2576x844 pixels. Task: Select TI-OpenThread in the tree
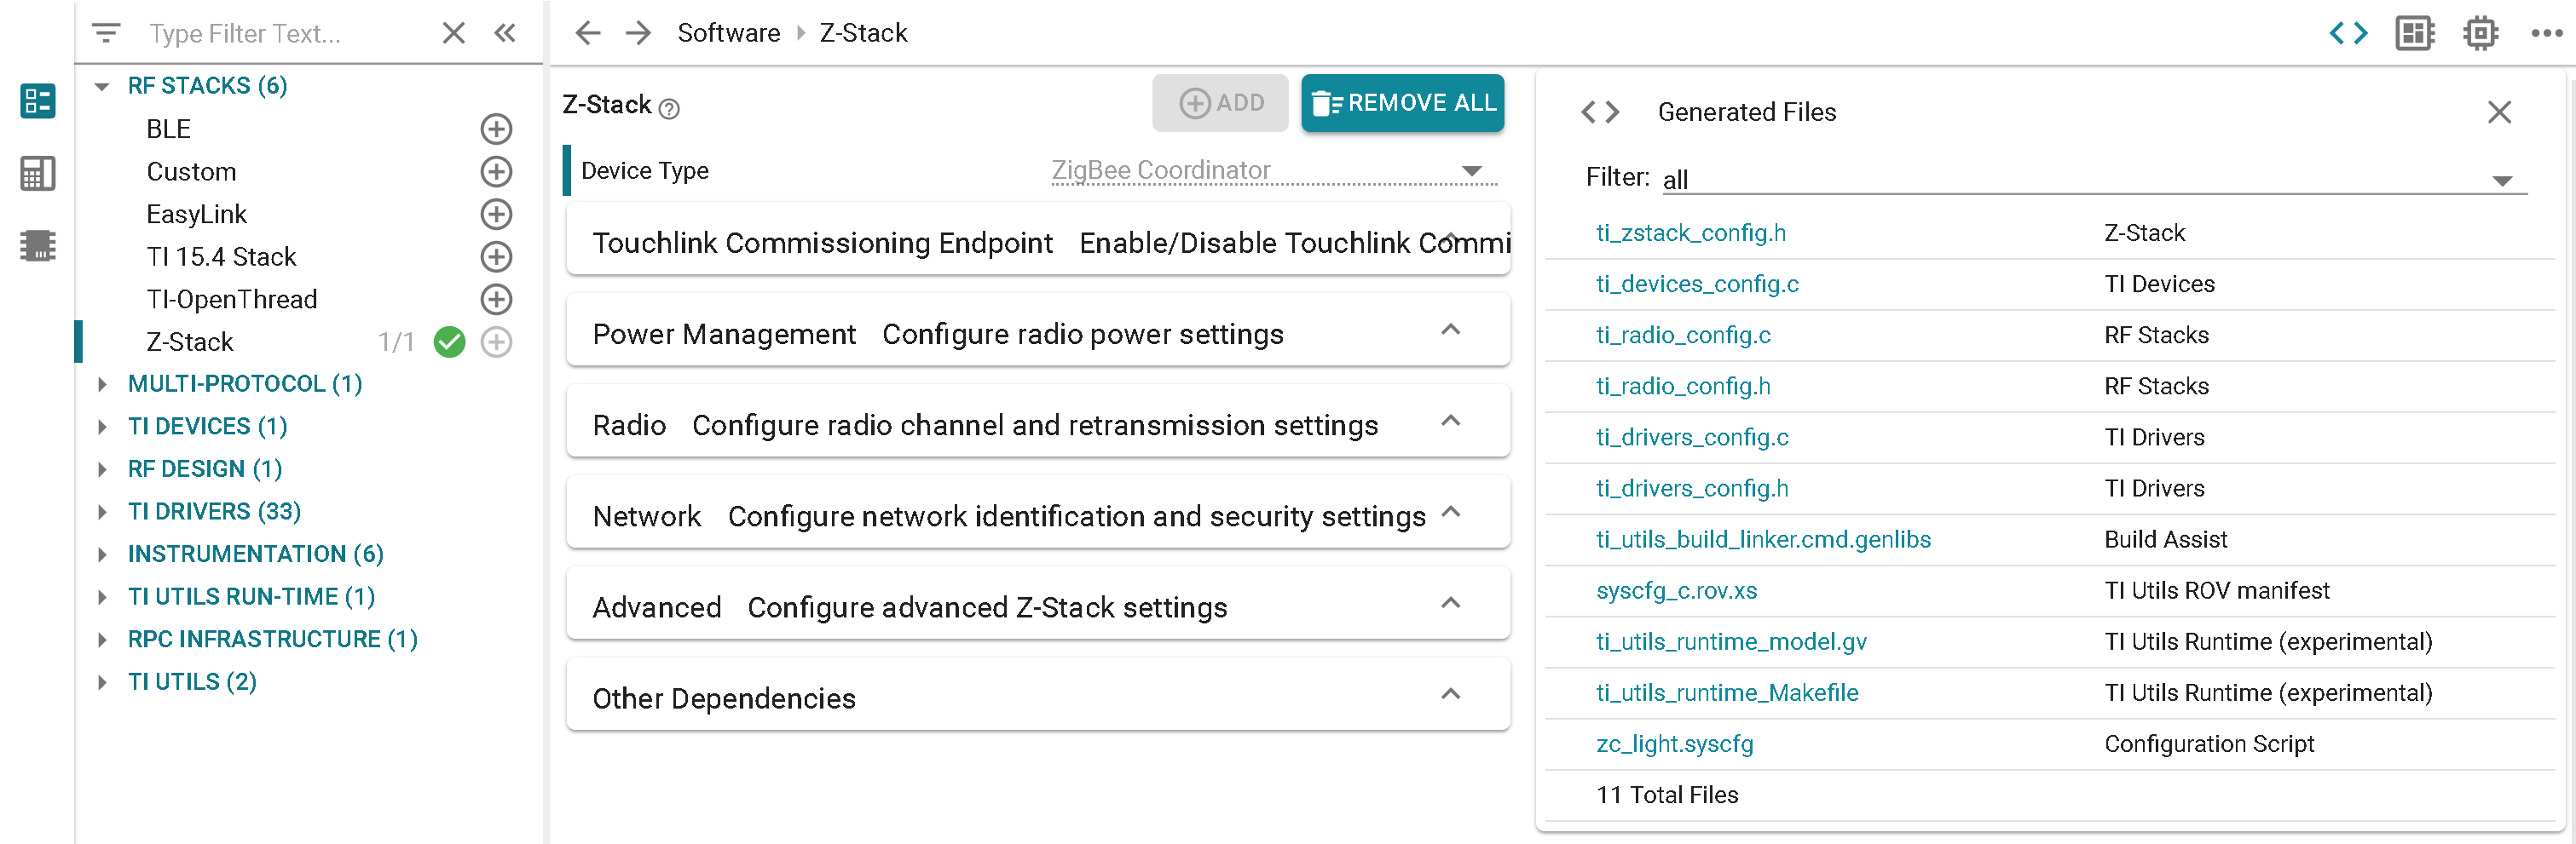click(x=232, y=300)
